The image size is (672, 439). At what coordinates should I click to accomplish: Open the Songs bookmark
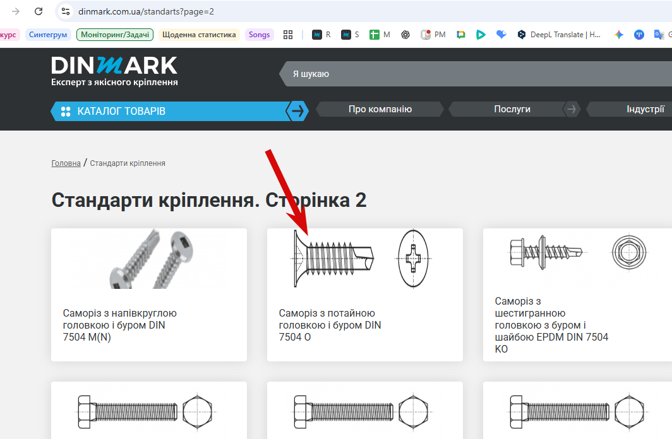coord(260,35)
